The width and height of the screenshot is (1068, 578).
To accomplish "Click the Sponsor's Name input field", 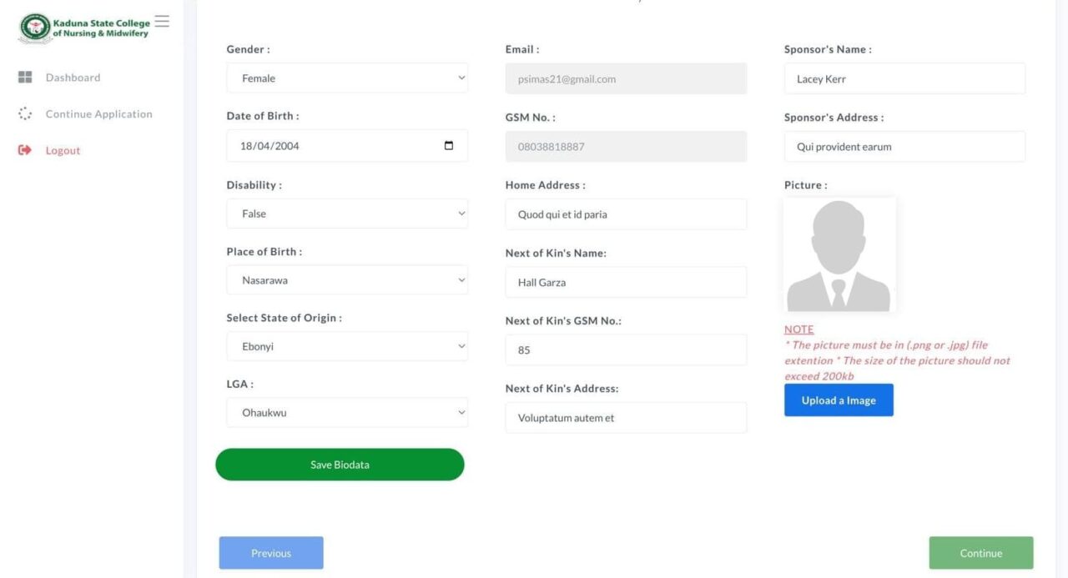I will [x=904, y=79].
